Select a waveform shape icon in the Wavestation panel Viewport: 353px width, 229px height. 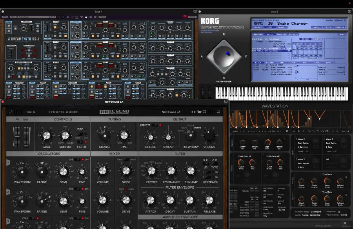(x=310, y=130)
